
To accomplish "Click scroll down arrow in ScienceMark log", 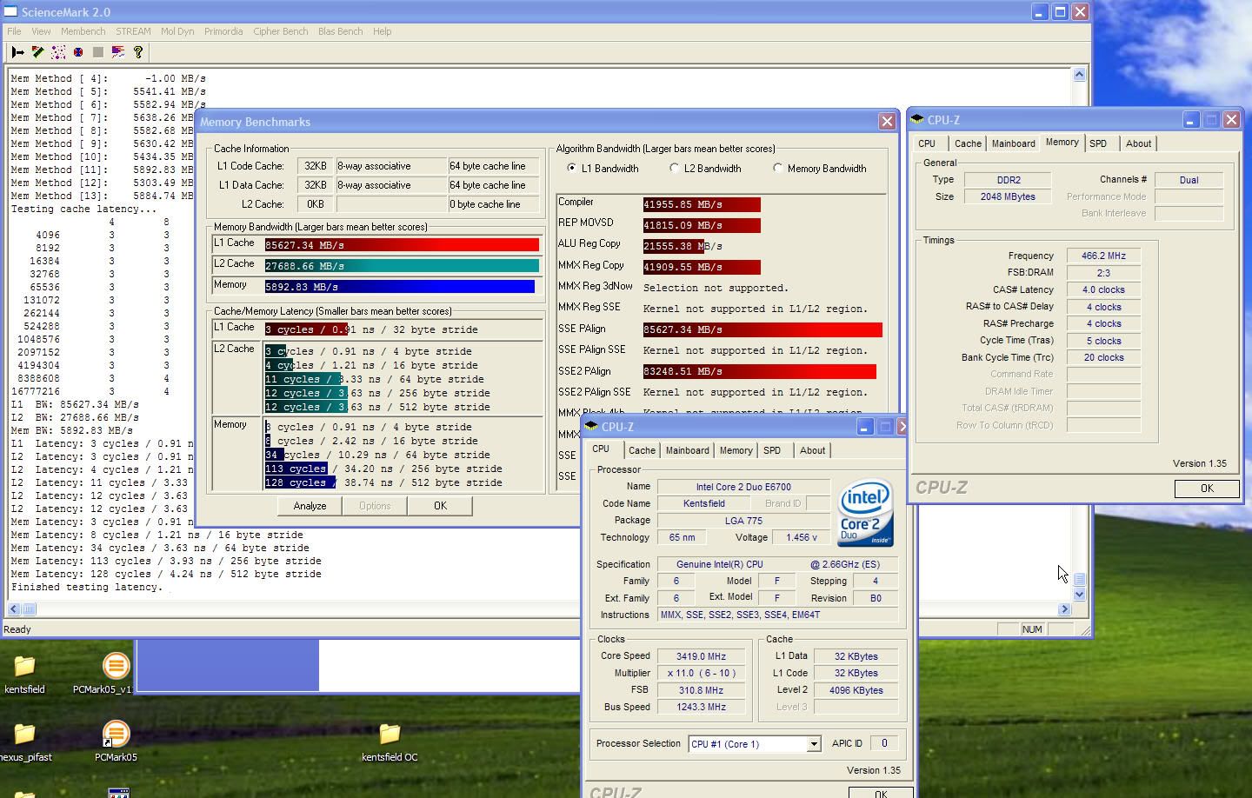I will coord(1079,595).
